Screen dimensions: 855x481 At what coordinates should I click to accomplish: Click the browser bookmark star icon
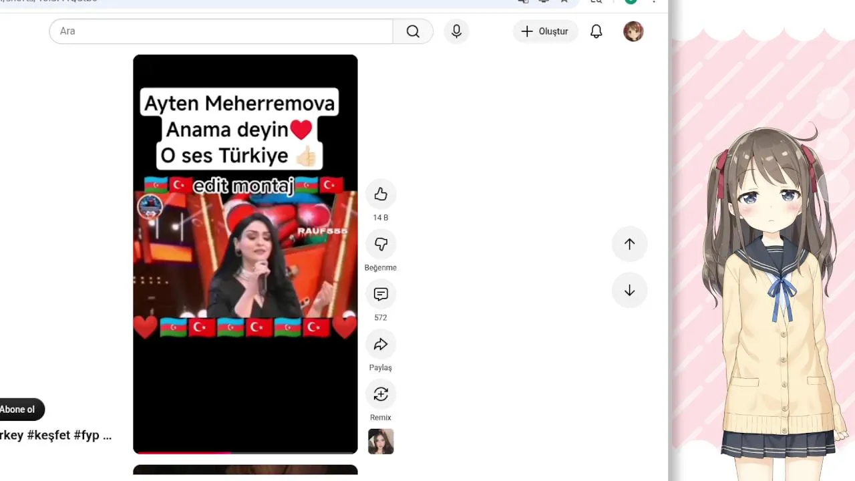[x=564, y=2]
